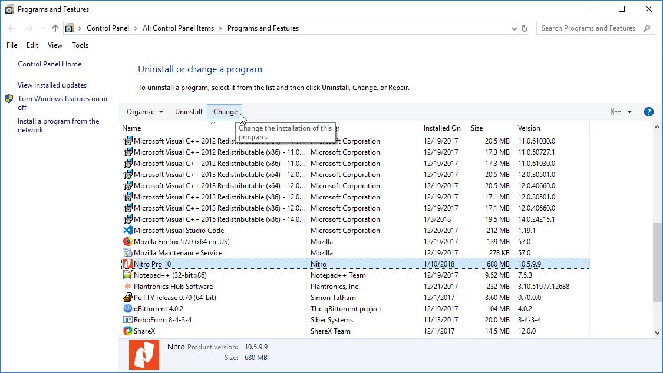Image resolution: width=663 pixels, height=373 pixels.
Task: Click version 14.0.24215.1 cell
Action: (536, 219)
